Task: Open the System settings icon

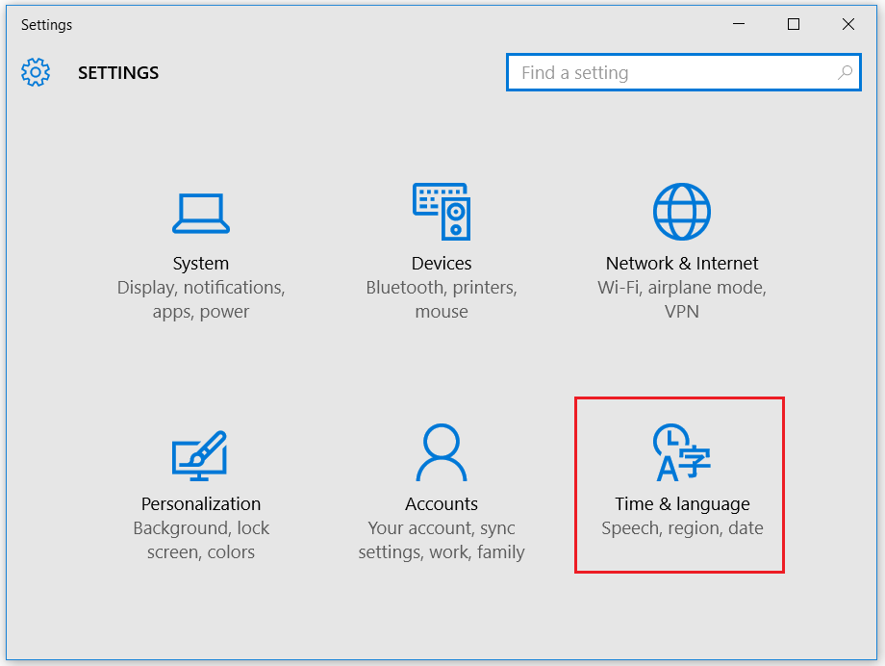Action: pyautogui.click(x=201, y=211)
